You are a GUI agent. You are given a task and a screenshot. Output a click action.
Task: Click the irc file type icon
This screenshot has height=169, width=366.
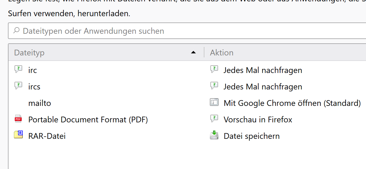(18, 70)
